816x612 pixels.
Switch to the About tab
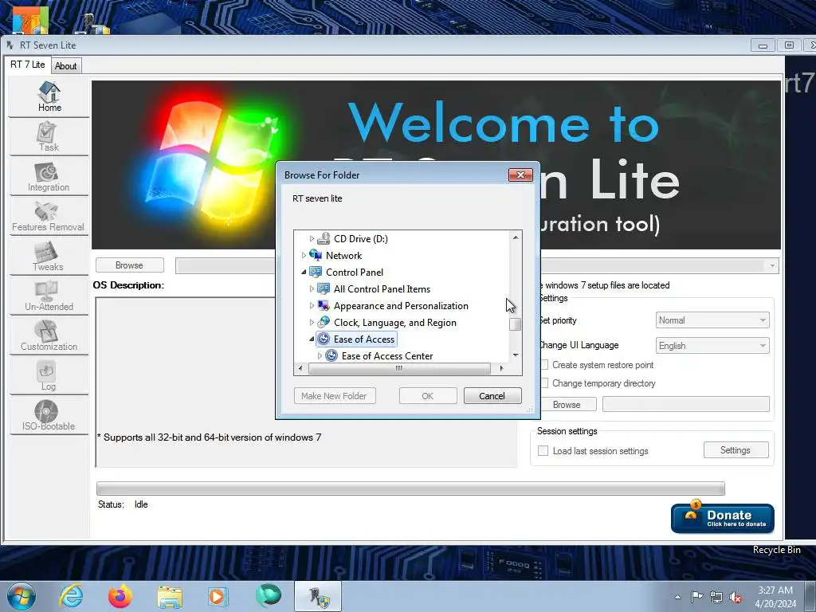pyautogui.click(x=65, y=66)
